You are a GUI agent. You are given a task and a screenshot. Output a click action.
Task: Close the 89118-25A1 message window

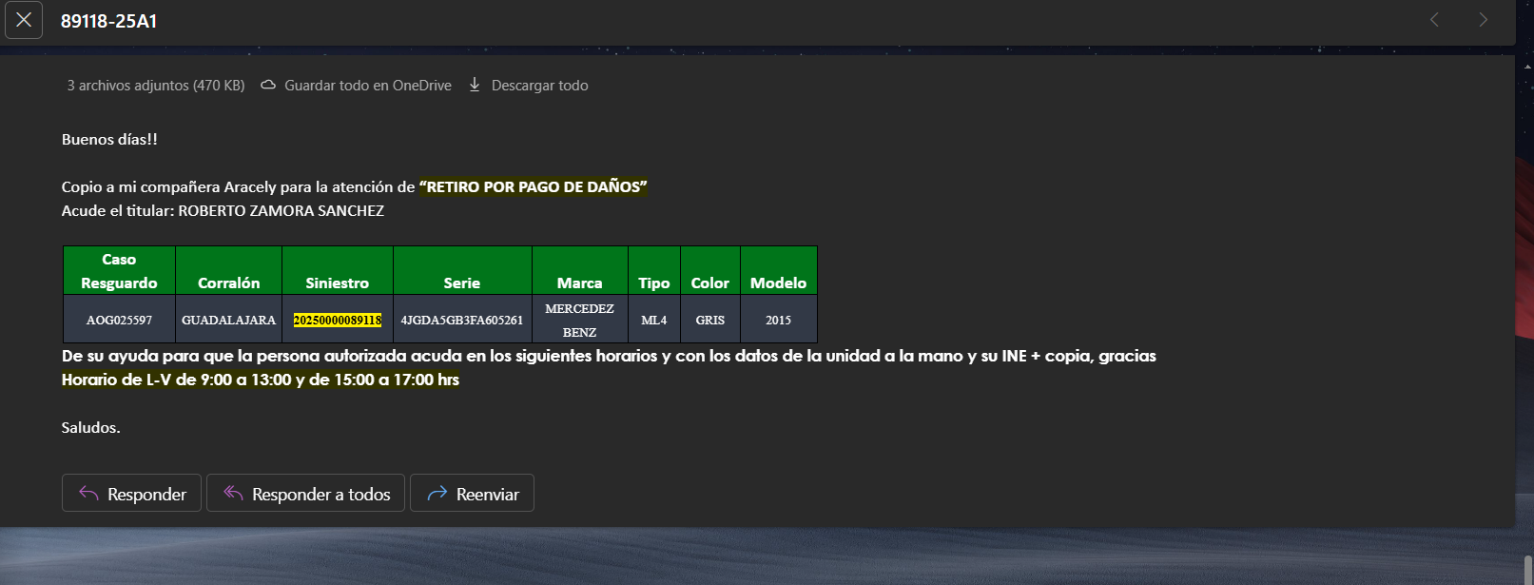(x=24, y=20)
